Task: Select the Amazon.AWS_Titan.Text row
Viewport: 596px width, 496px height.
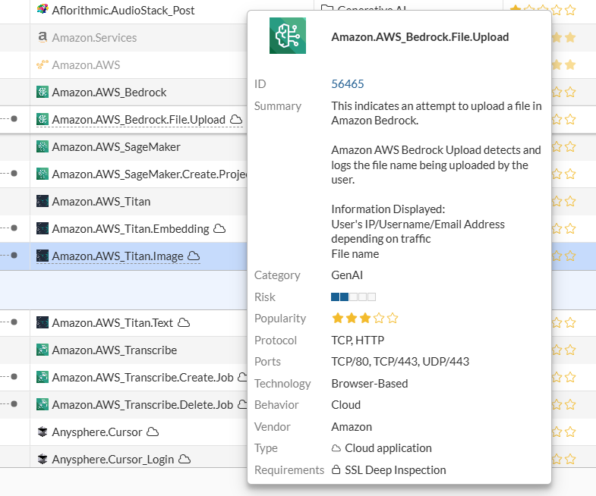Action: [112, 323]
